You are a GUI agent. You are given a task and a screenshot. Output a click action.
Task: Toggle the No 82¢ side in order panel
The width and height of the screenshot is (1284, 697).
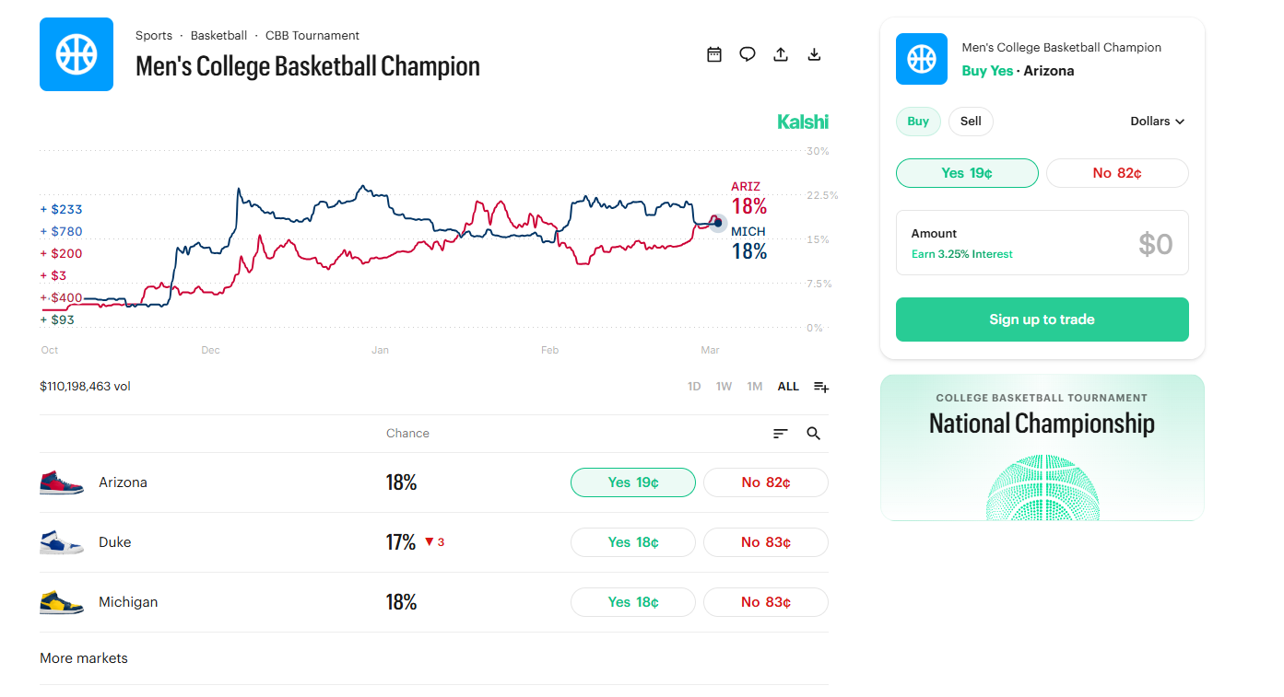[x=1117, y=172]
